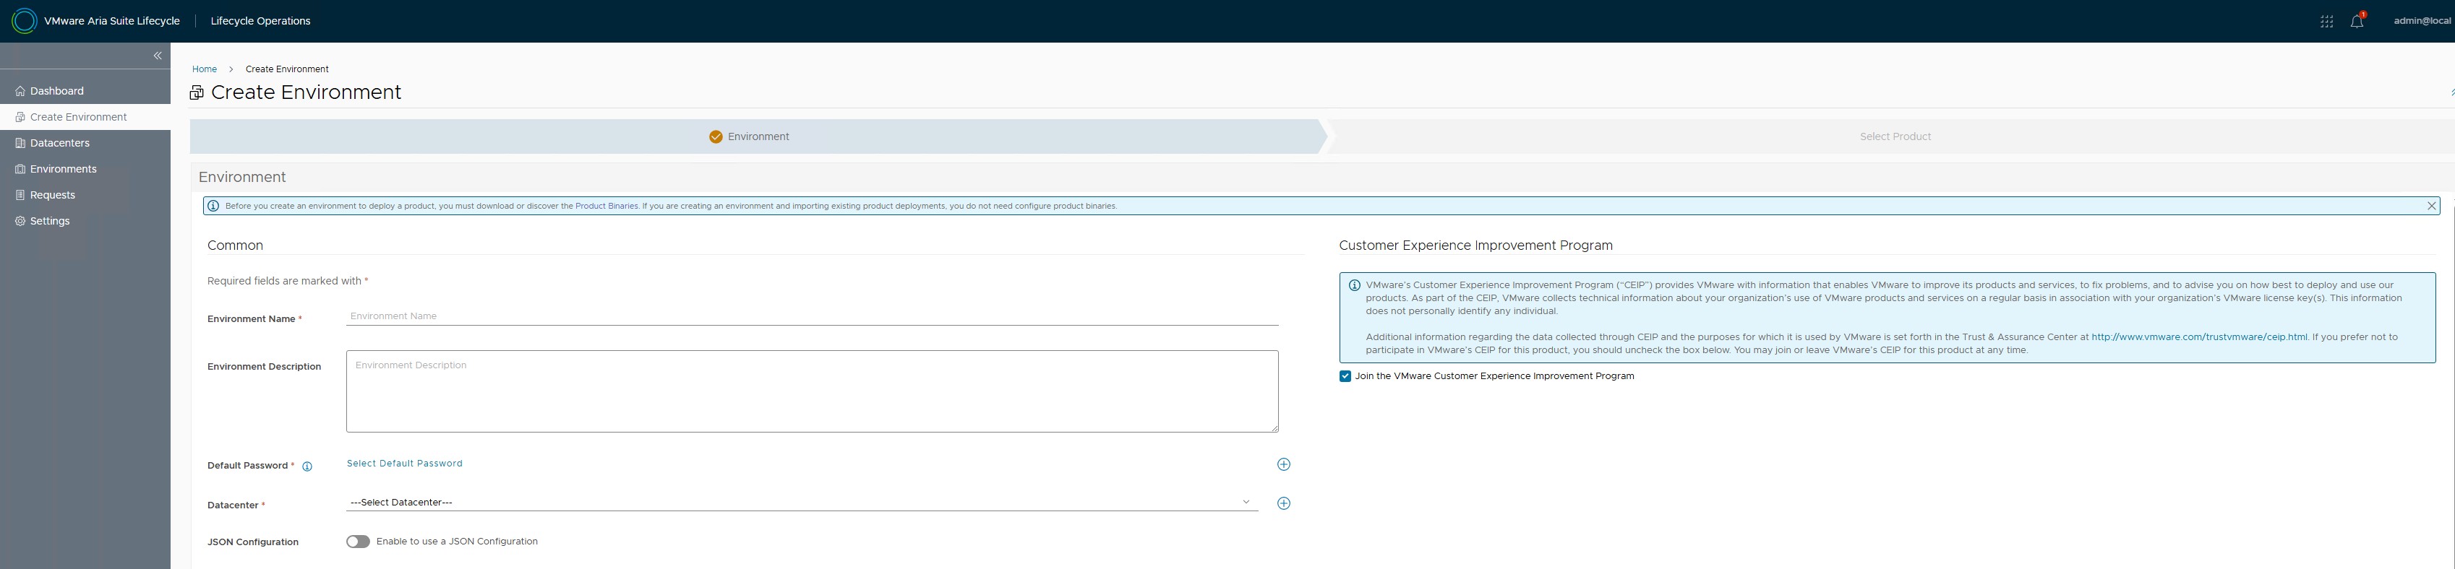Click the Environment Name input field

811,316
